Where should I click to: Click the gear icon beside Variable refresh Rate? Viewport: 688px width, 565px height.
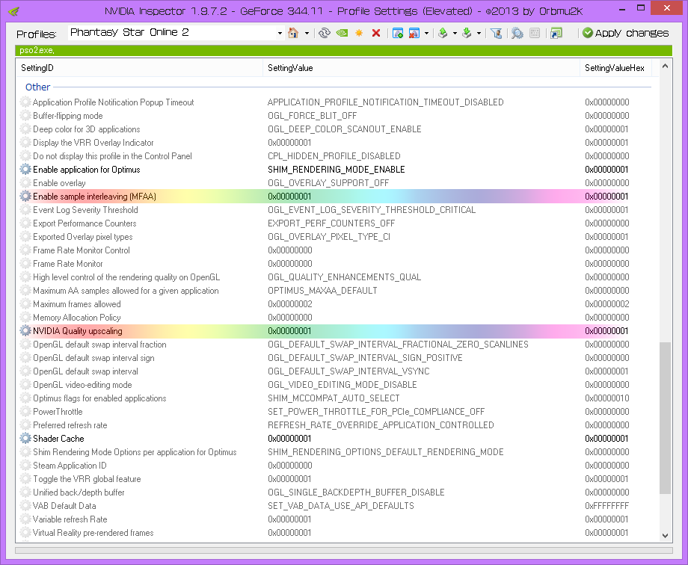[x=25, y=519]
